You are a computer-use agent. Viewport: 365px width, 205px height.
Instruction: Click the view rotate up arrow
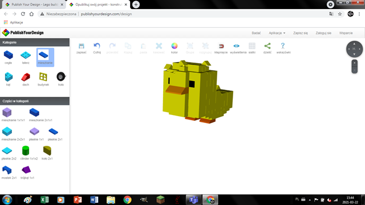pyautogui.click(x=354, y=44)
